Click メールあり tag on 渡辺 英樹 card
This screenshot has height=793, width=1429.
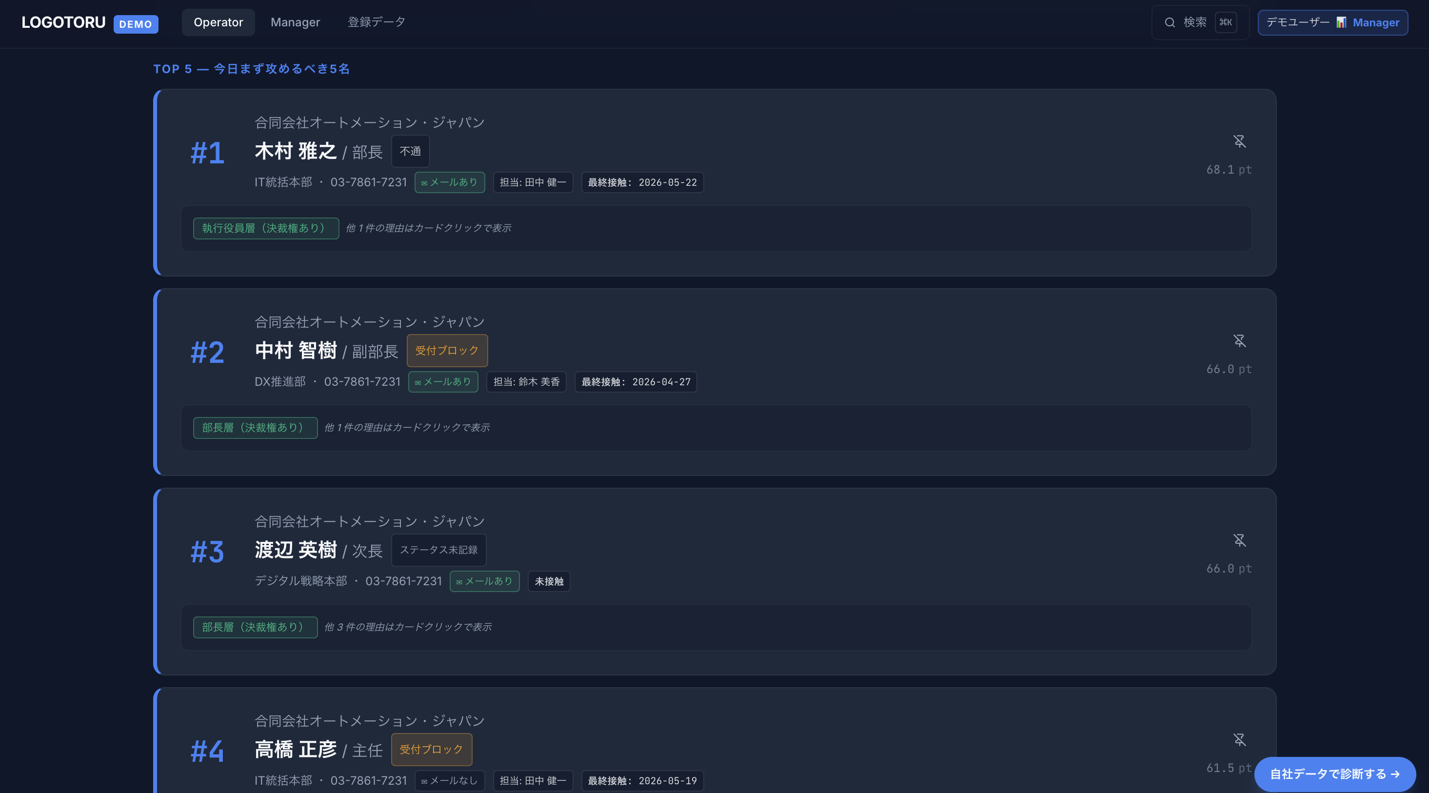[x=484, y=581]
